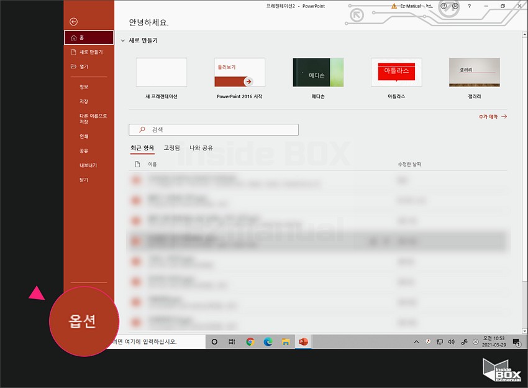
Task: Collapse the 새로 만들기 section chevron
Action: pos(123,40)
